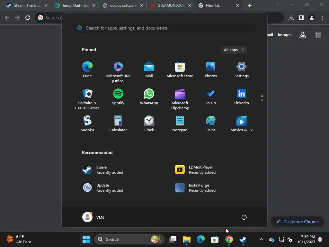Viewport: 329px width, 247px height.
Task: Reload the current Chrome page
Action: click(28, 18)
